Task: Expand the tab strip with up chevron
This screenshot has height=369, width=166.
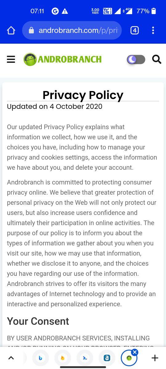Action: tap(11, 358)
